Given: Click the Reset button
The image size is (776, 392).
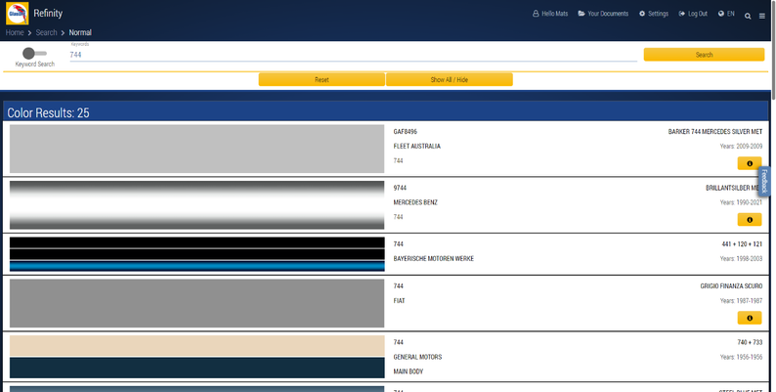Looking at the screenshot, I should pos(322,80).
